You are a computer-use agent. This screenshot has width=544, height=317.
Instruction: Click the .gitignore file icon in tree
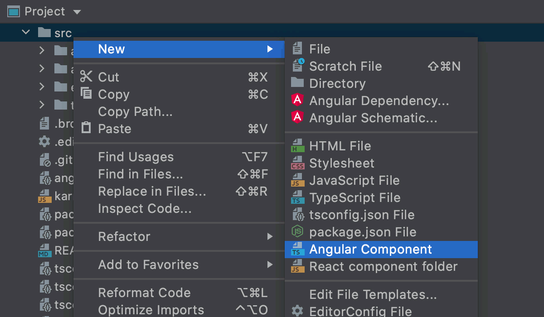click(45, 160)
